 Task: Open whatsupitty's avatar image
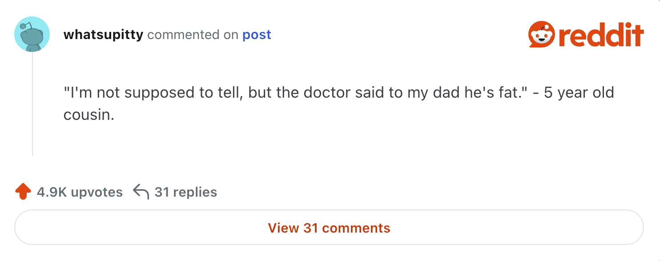pyautogui.click(x=32, y=35)
